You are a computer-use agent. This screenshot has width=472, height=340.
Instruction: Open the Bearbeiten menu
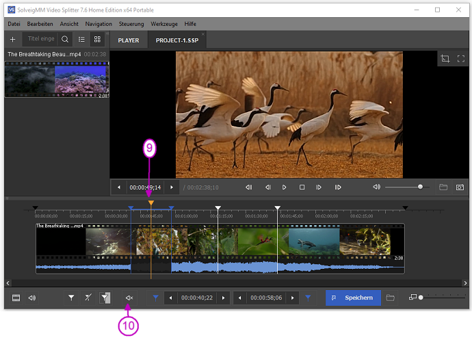40,24
